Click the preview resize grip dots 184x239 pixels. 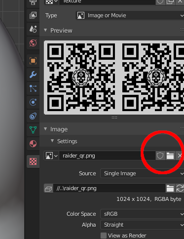pos(114,118)
